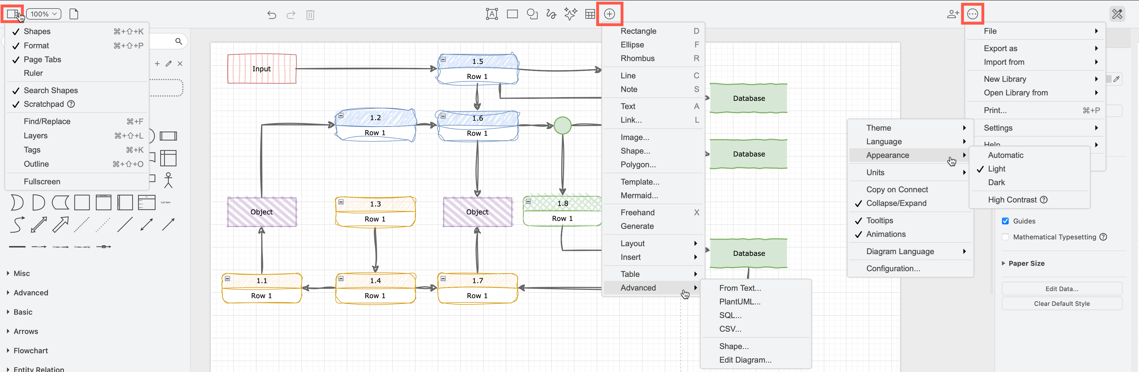Expand the Flowchart shape category
Viewport: 1139px width, 372px height.
[x=30, y=350]
